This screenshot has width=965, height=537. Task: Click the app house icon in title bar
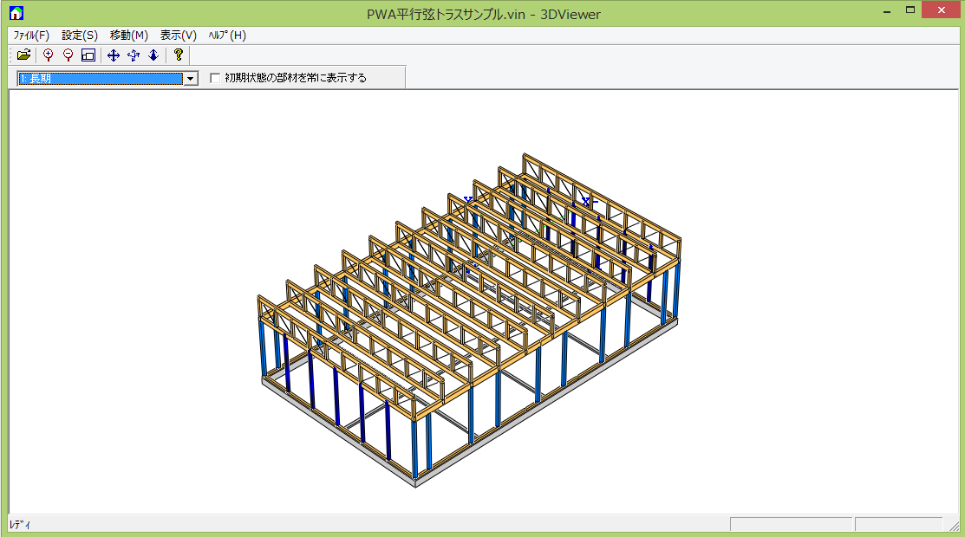tap(16, 13)
